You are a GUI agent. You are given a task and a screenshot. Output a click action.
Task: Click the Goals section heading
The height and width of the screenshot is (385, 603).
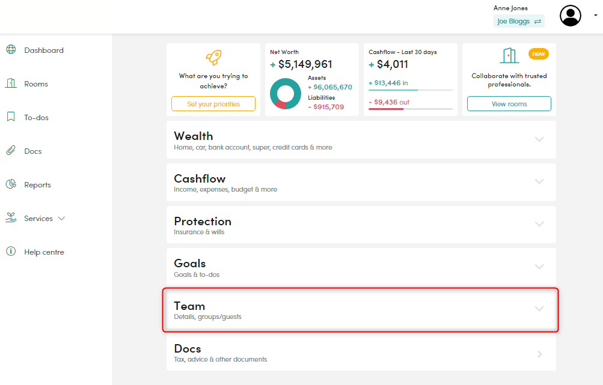pyautogui.click(x=189, y=263)
